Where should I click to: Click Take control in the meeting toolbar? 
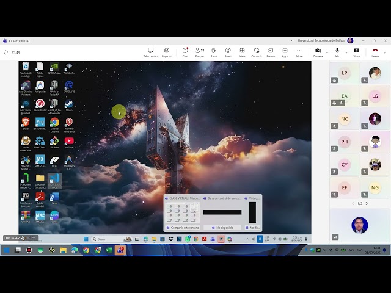click(151, 52)
